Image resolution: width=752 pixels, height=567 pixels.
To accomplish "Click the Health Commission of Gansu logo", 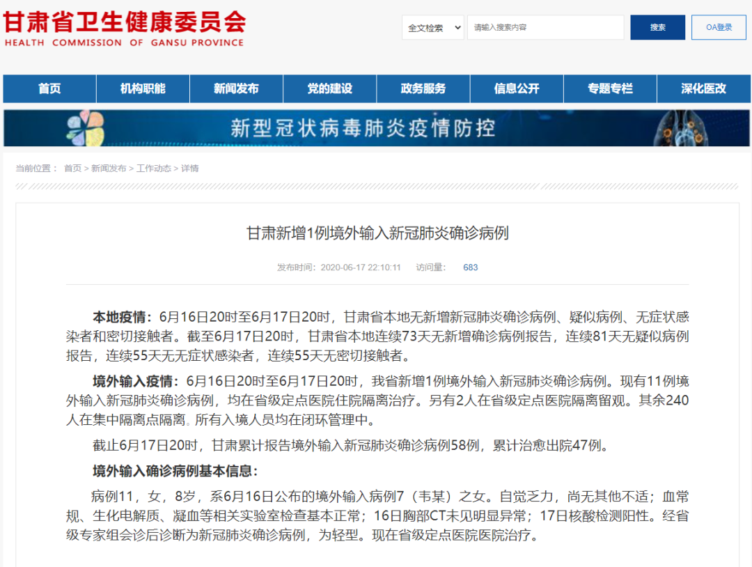I will tap(125, 28).
